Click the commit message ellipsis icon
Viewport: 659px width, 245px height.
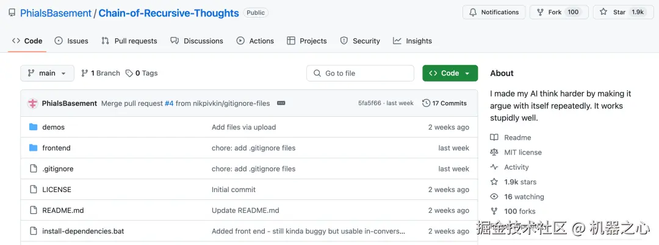pyautogui.click(x=281, y=103)
